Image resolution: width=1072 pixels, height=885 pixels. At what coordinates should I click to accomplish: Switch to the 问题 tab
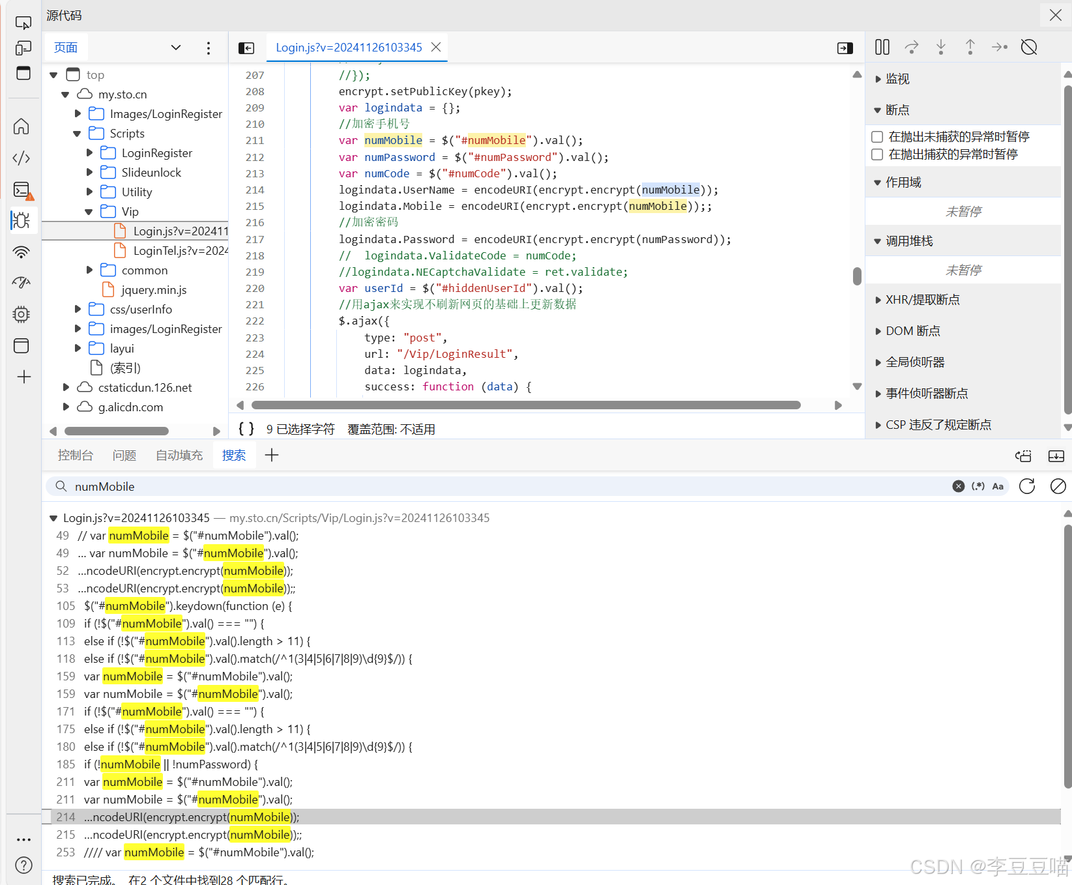pyautogui.click(x=124, y=455)
